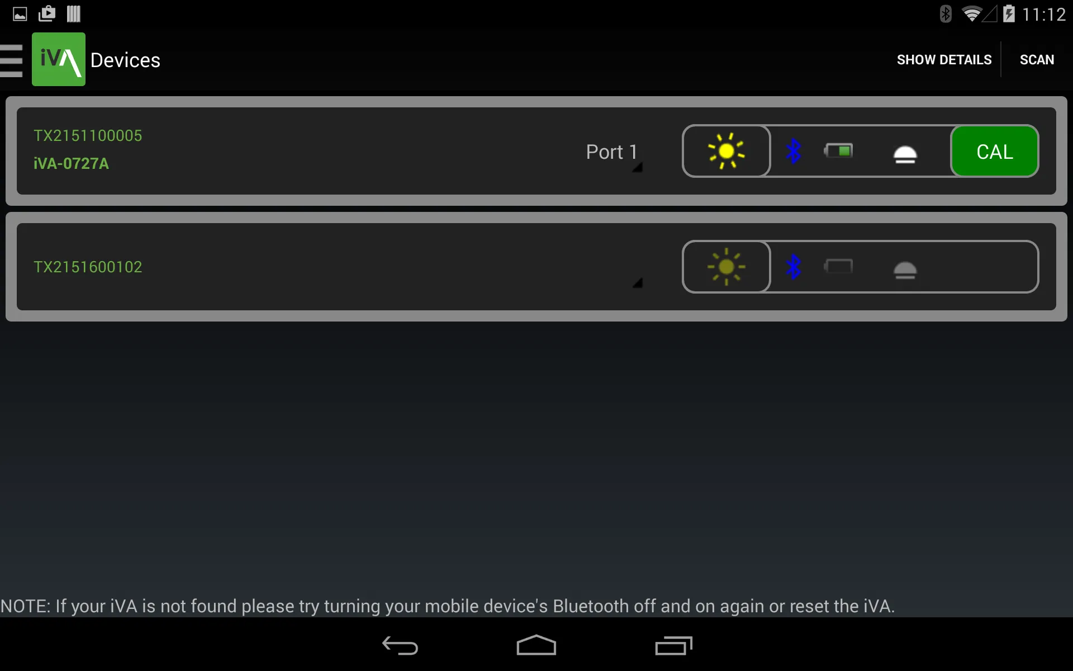Toggle the sunlight/brightness icon for TX2151600102
The image size is (1073, 671).
tap(725, 267)
